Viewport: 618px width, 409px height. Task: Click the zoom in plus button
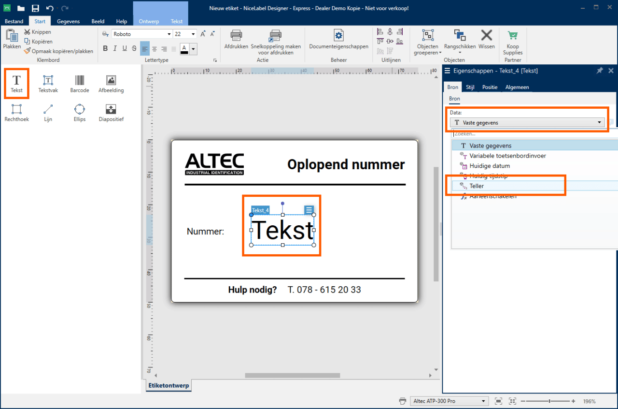[573, 401]
